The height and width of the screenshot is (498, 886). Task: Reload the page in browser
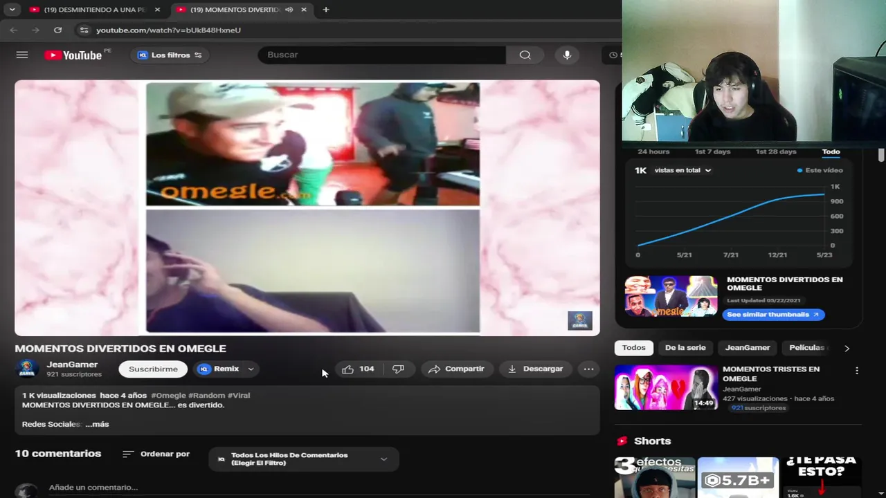tap(58, 30)
